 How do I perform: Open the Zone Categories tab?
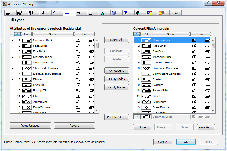click(x=129, y=13)
